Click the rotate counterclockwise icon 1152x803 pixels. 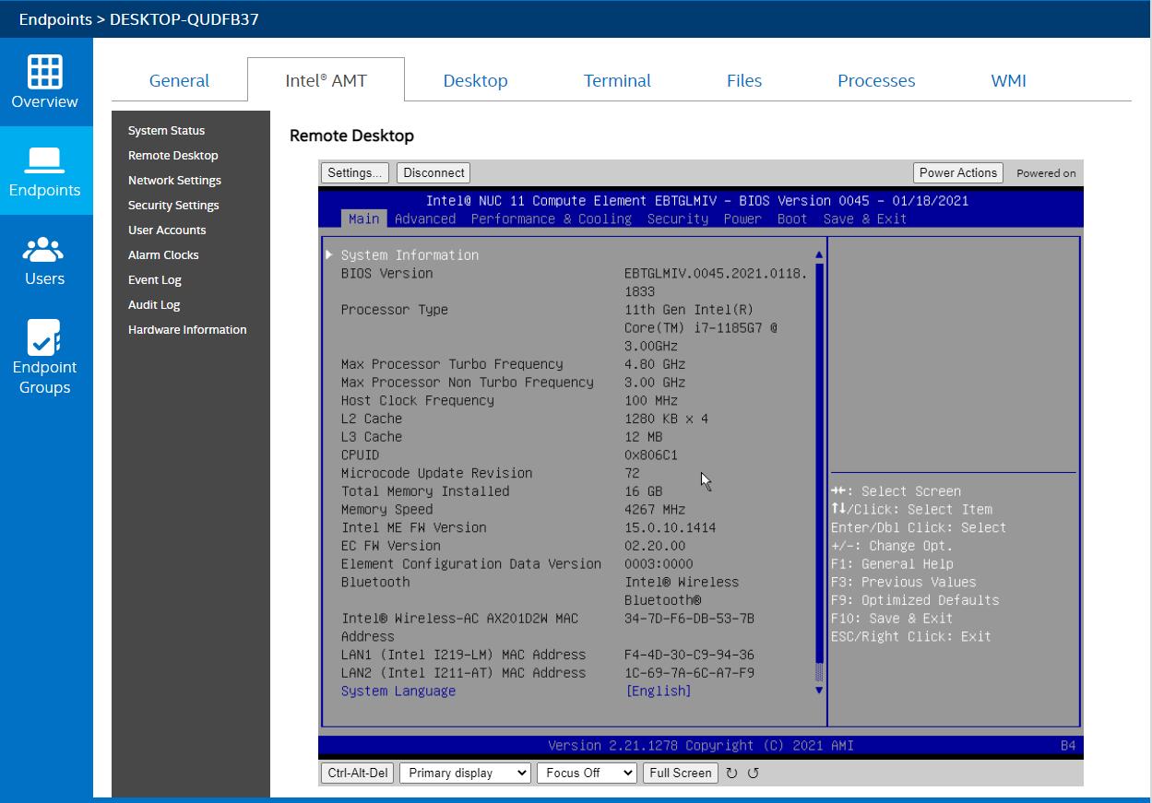(x=753, y=773)
